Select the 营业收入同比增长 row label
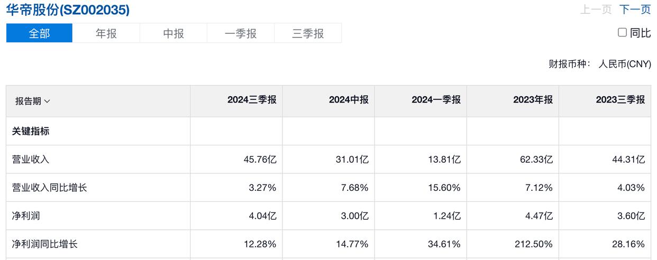Viewport: 657px width, 260px height. tap(50, 188)
